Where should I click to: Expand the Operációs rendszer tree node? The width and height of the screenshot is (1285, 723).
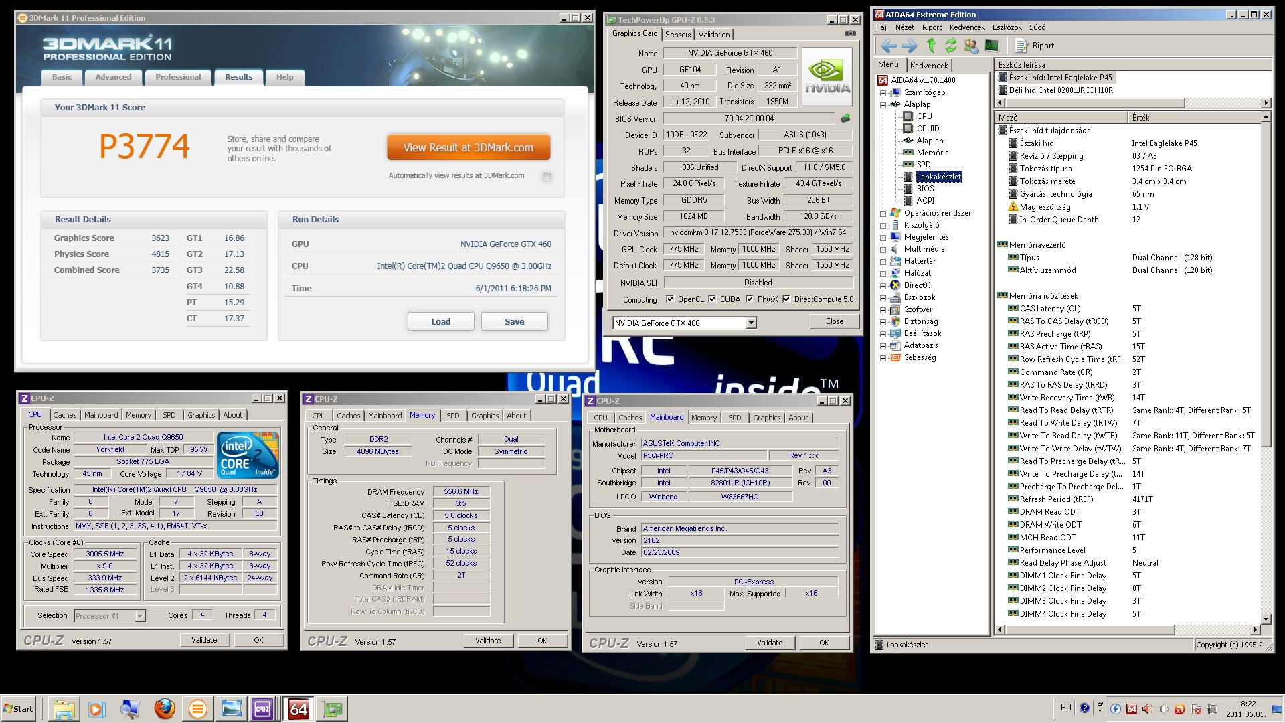coord(883,214)
